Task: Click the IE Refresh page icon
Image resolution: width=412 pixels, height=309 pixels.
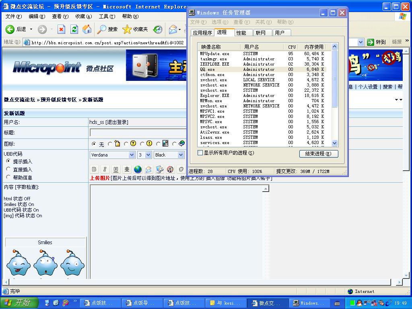Action: [x=74, y=29]
